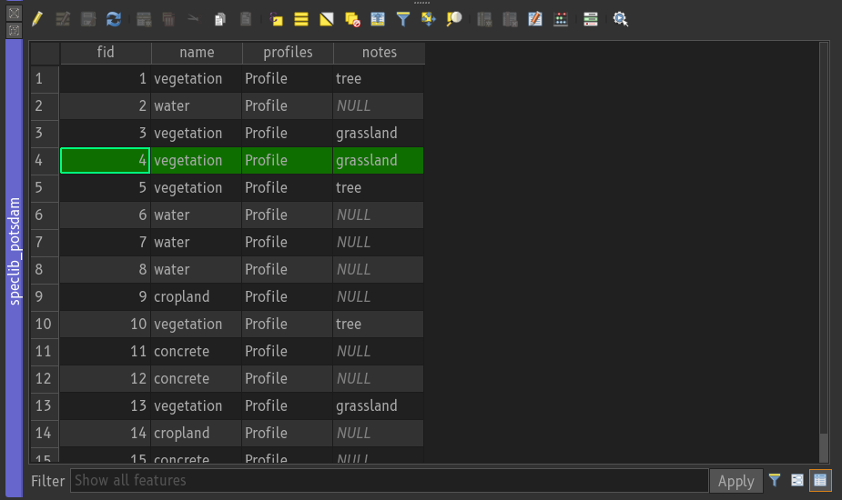The image size is (842, 500).
Task: Copy selected rows to clipboard icon
Action: coord(219,19)
